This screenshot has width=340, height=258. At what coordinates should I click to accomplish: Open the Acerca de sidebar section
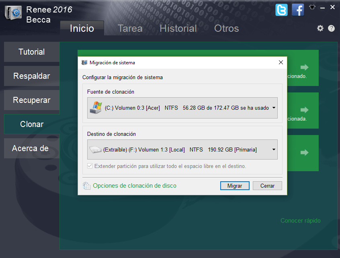[32, 148]
